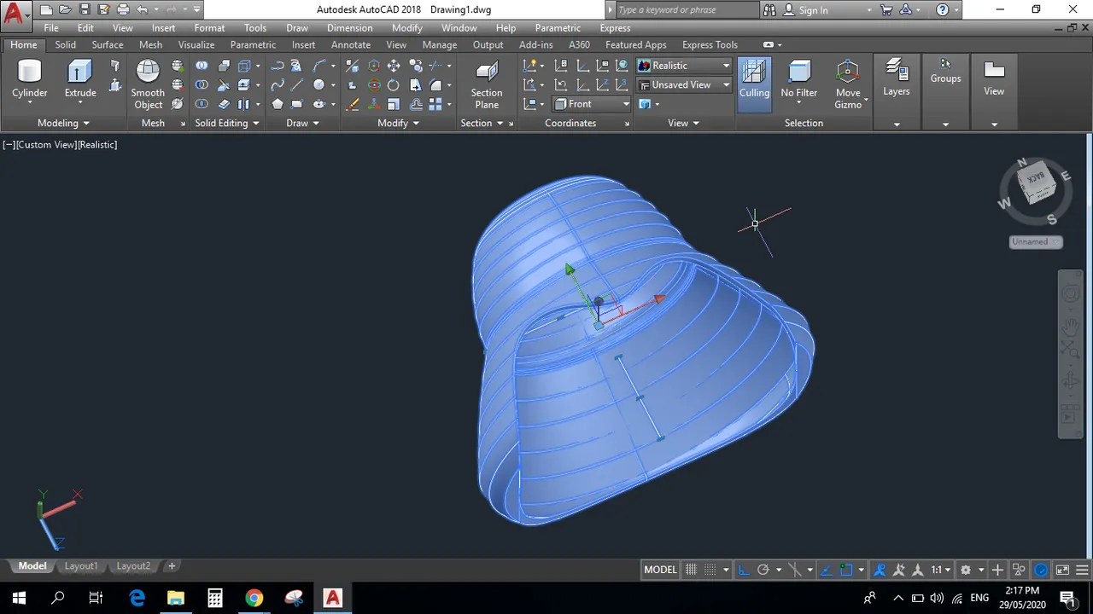Screen dimensions: 1093x614
Task: Toggle Ortho mode in status bar
Action: 744,570
